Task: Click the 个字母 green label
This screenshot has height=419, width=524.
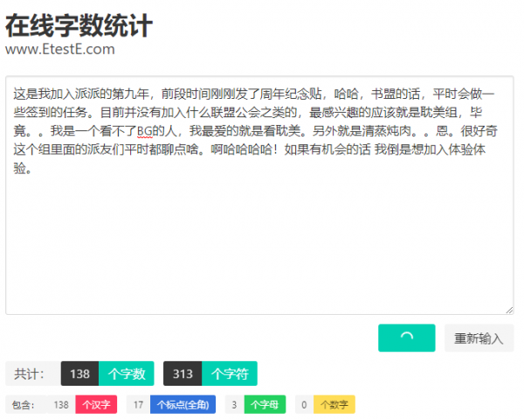Action: [x=265, y=405]
